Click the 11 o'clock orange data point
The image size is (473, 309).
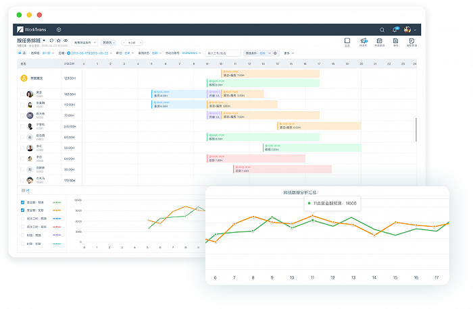click(312, 216)
